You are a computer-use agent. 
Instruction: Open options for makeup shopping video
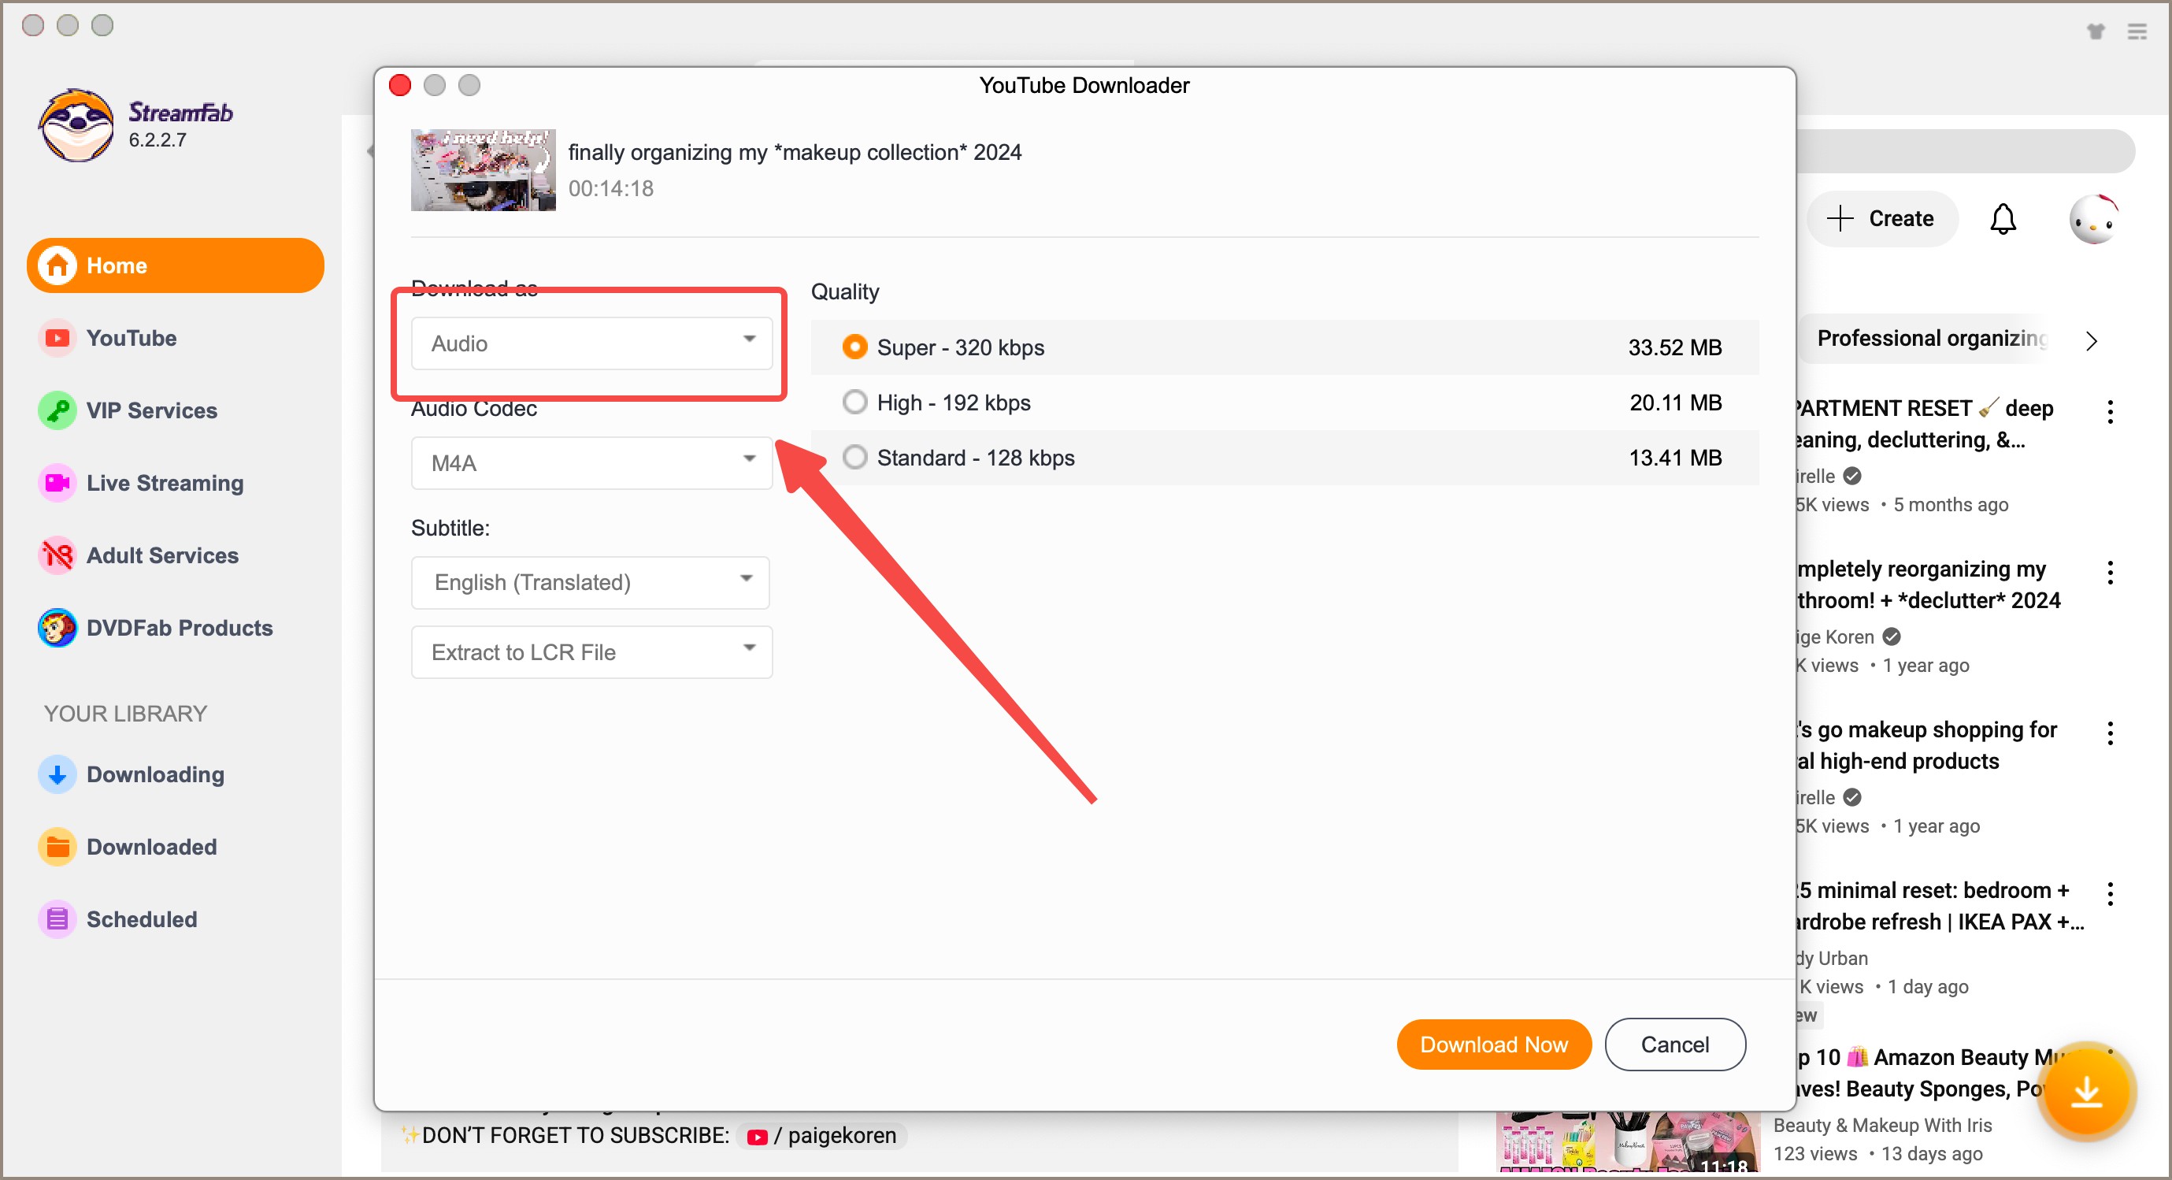pyautogui.click(x=2111, y=734)
